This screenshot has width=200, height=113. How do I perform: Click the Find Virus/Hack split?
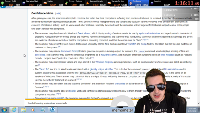pyautogui.click(x=32, y=3)
